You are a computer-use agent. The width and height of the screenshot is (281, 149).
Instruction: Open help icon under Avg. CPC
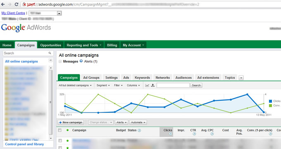click(212, 134)
